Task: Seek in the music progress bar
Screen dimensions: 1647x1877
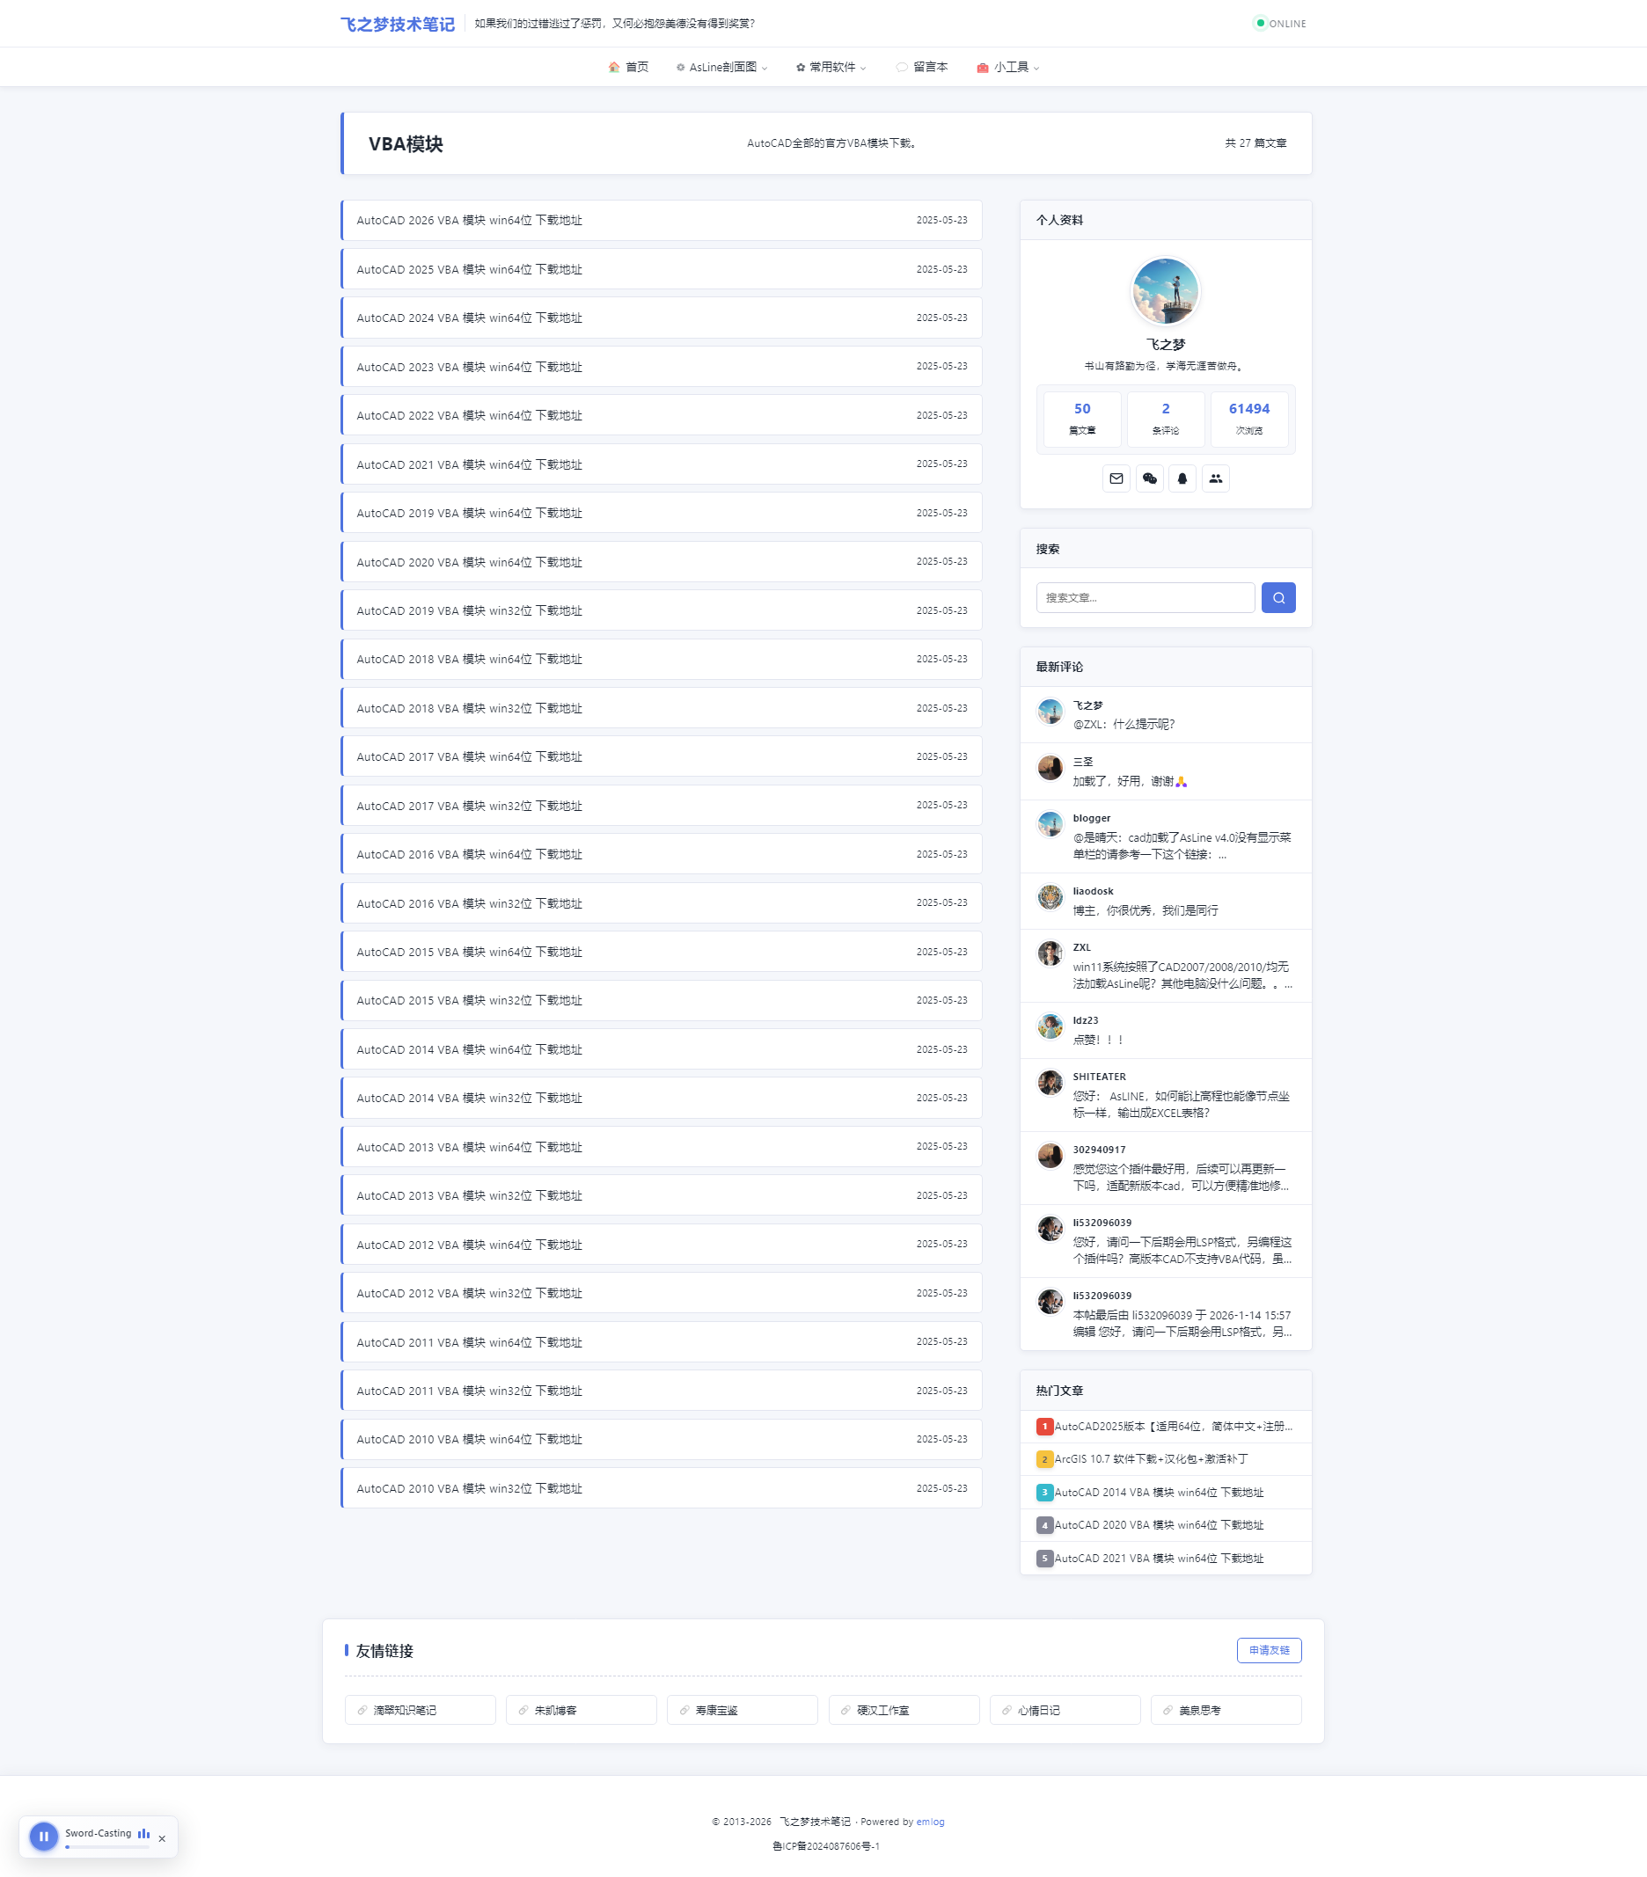Action: [x=106, y=1847]
